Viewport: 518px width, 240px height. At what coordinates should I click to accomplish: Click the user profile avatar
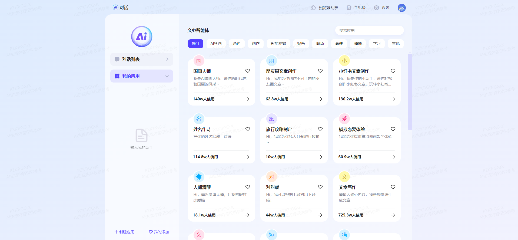[x=401, y=8]
